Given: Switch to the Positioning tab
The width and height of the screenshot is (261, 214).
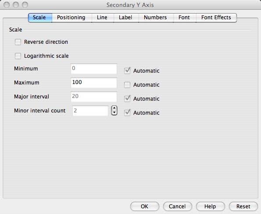Looking at the screenshot, I should pyautogui.click(x=71, y=18).
